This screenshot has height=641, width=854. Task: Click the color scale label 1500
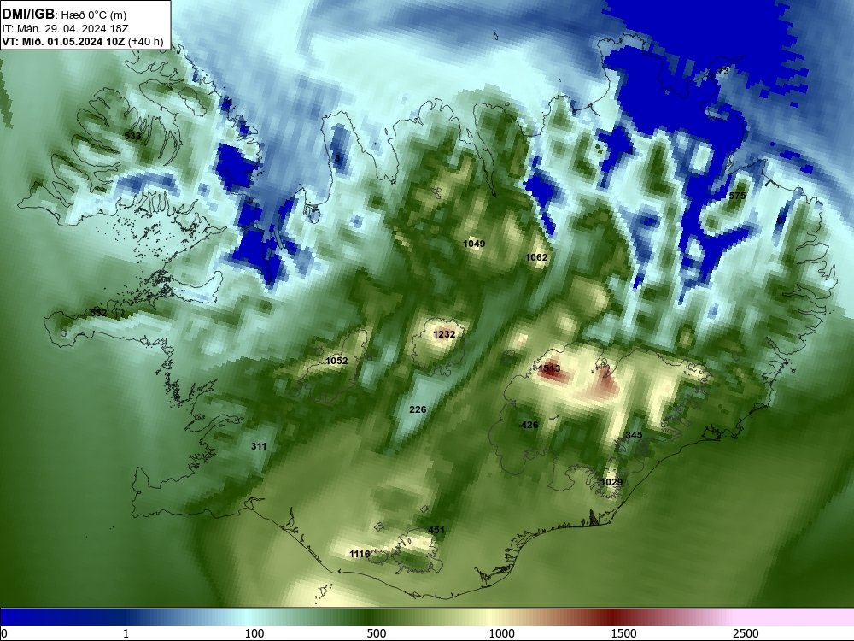pyautogui.click(x=623, y=632)
